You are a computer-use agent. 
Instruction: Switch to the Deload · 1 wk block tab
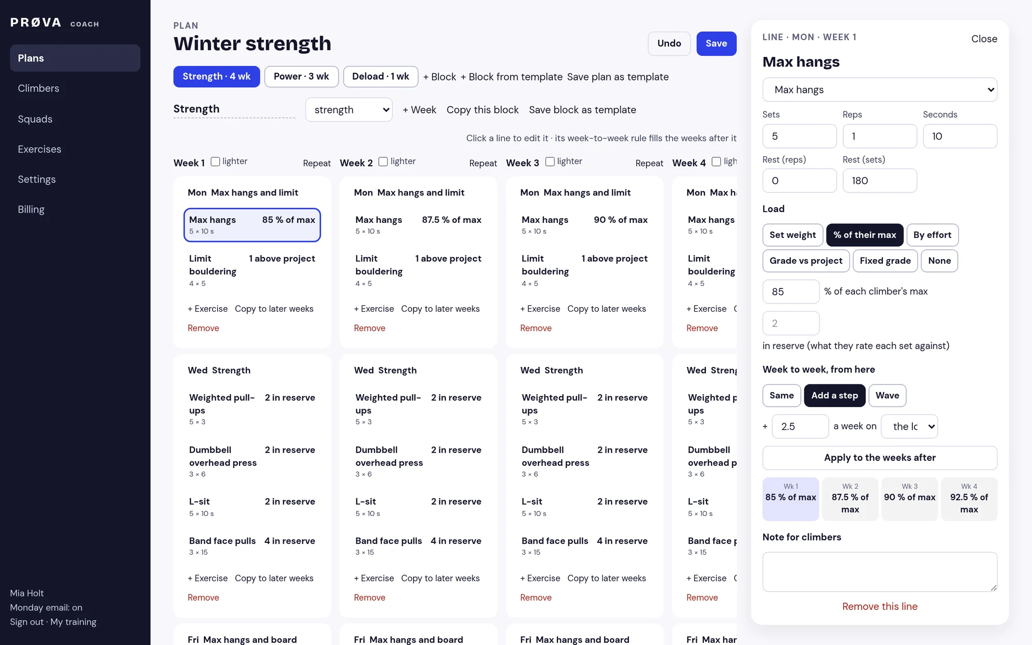point(380,76)
